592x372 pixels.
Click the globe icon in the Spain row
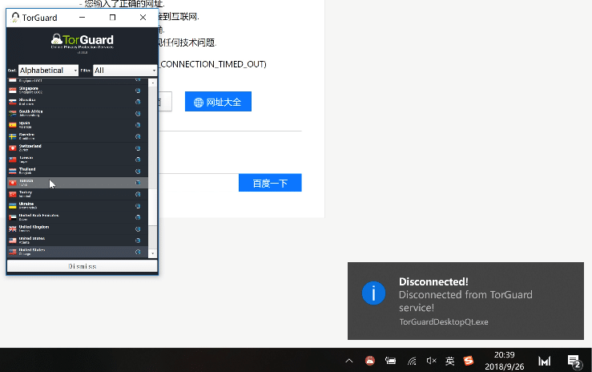(138, 125)
